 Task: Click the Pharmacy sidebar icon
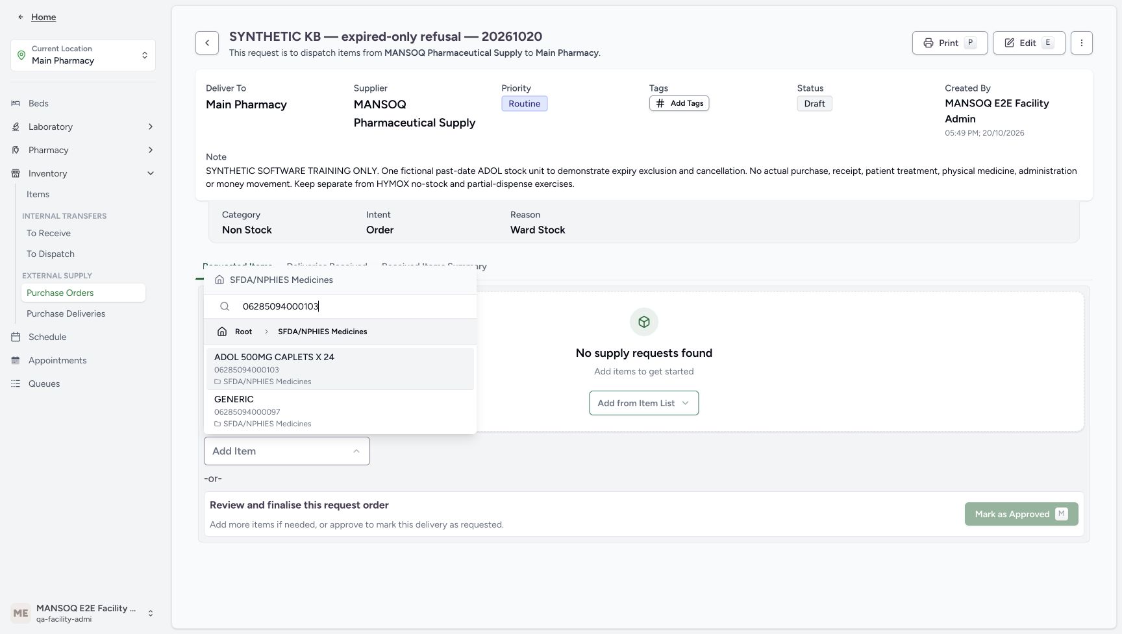coord(16,150)
